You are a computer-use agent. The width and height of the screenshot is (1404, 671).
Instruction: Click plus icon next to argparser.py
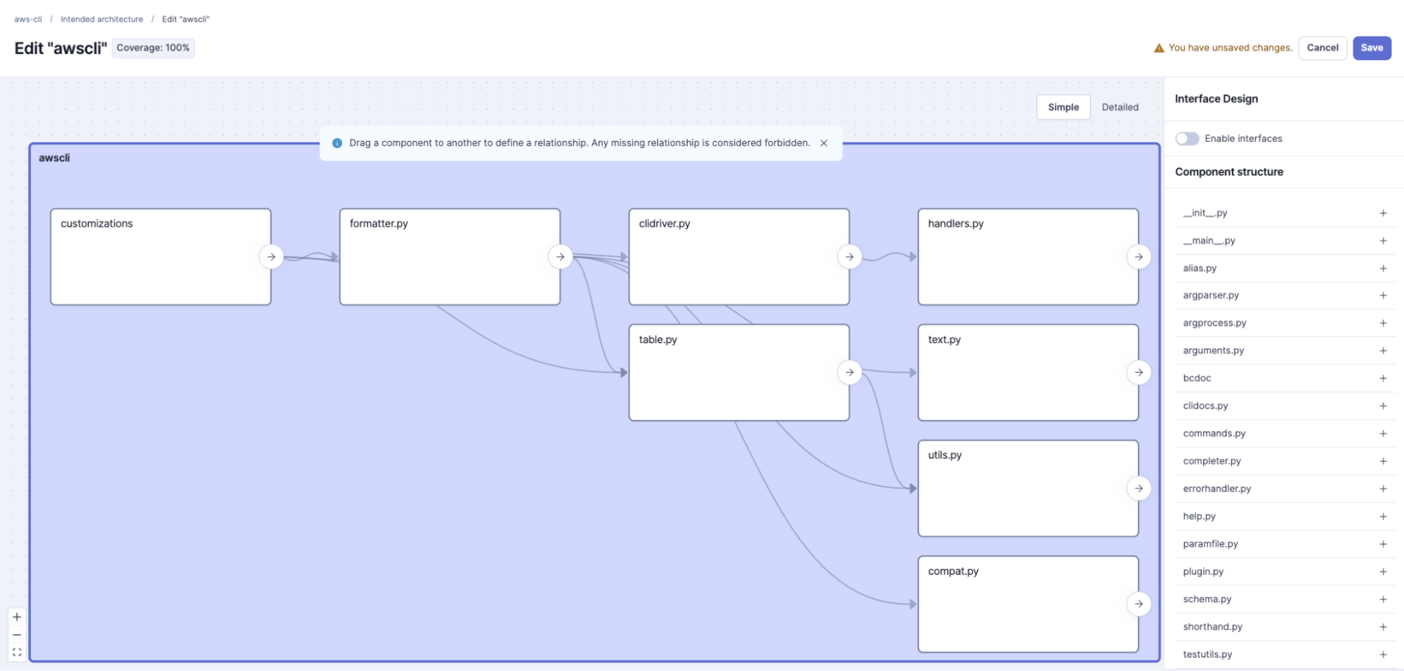(x=1382, y=295)
